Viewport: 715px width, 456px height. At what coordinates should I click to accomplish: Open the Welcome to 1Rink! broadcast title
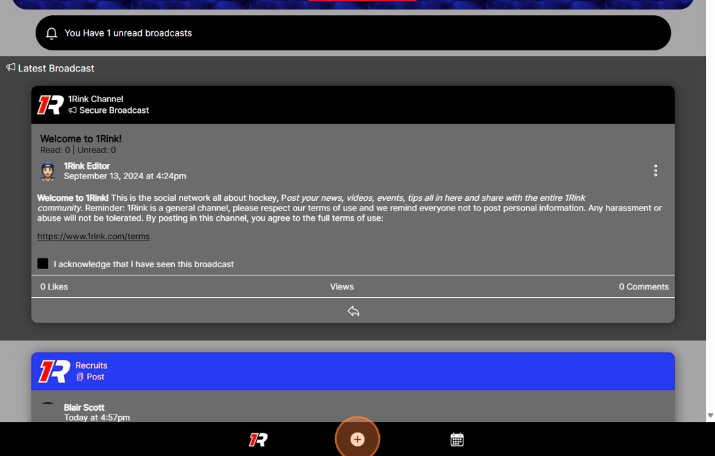pyautogui.click(x=80, y=139)
